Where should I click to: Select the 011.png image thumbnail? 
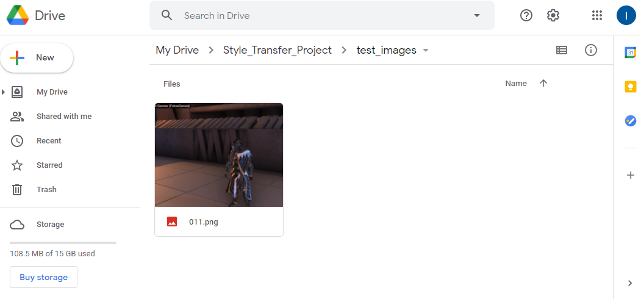[219, 155]
